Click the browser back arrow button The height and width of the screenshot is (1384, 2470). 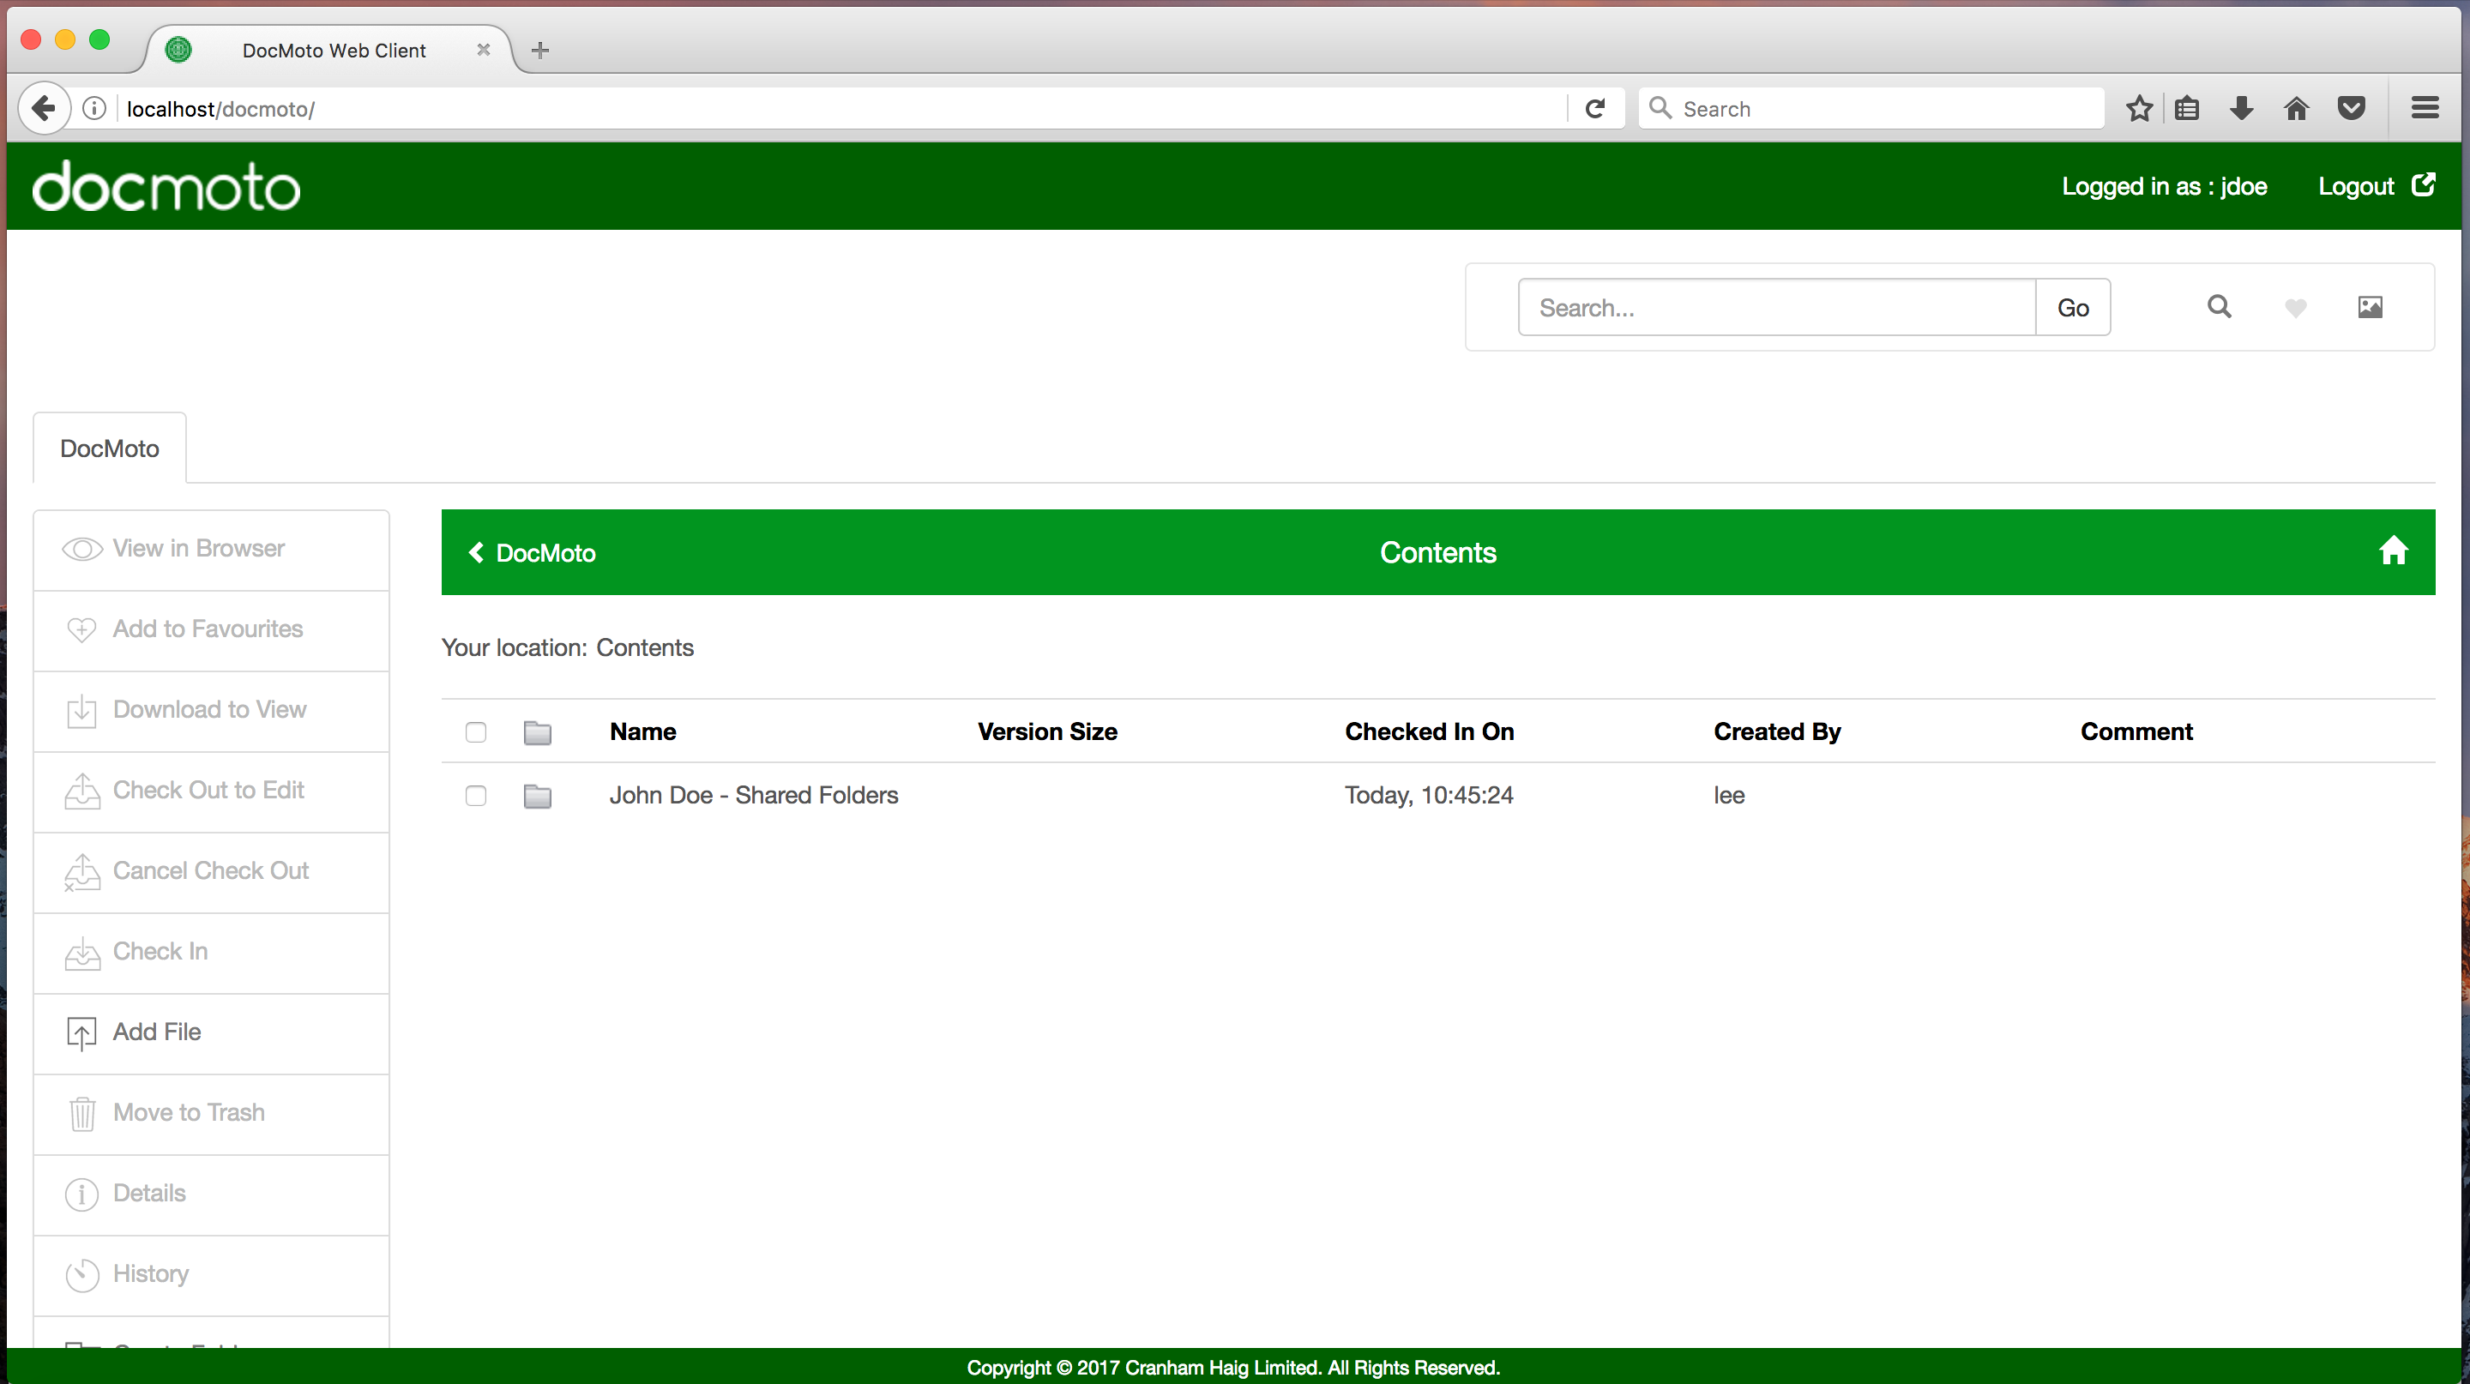[x=44, y=108]
